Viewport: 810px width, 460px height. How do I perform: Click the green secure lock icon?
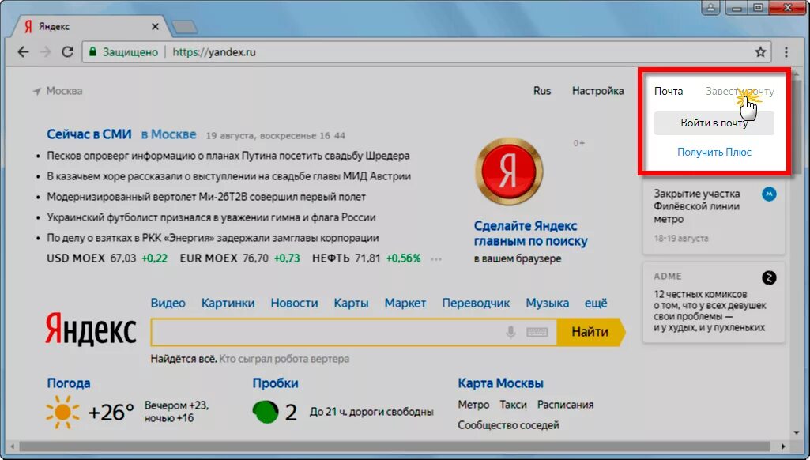pyautogui.click(x=93, y=51)
